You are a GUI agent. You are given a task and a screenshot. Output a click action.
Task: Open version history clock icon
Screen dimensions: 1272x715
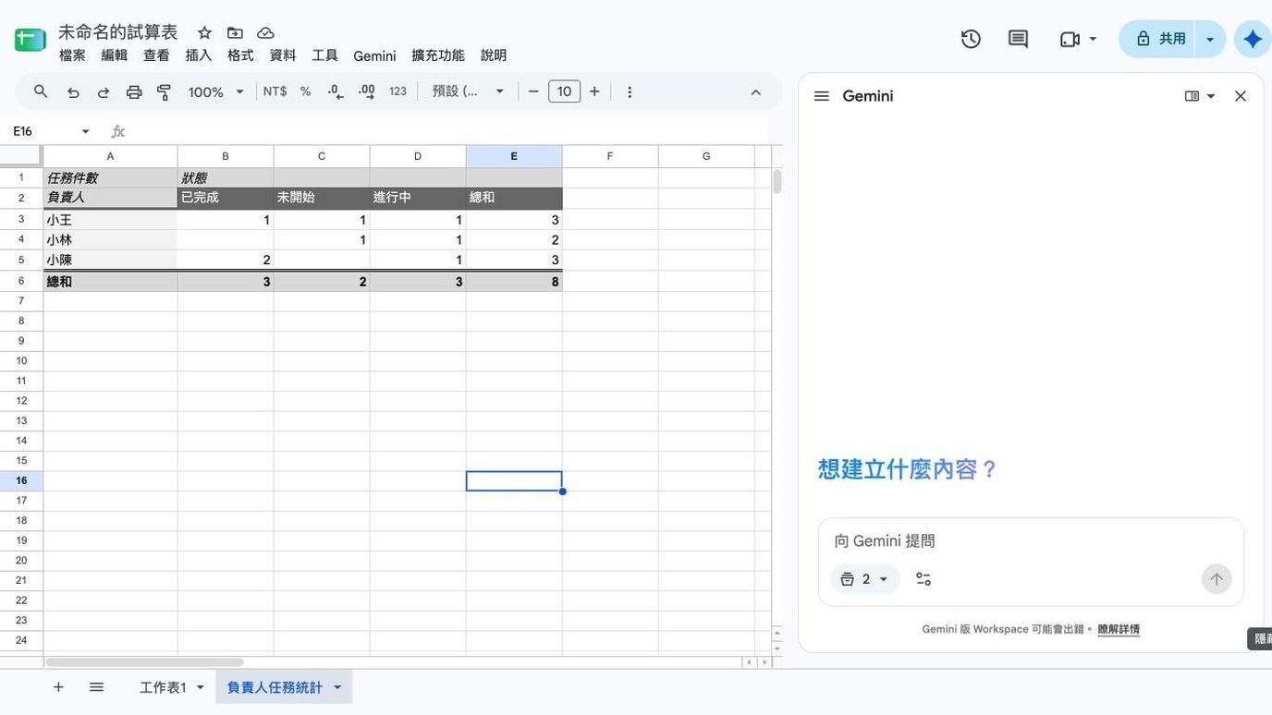(971, 39)
